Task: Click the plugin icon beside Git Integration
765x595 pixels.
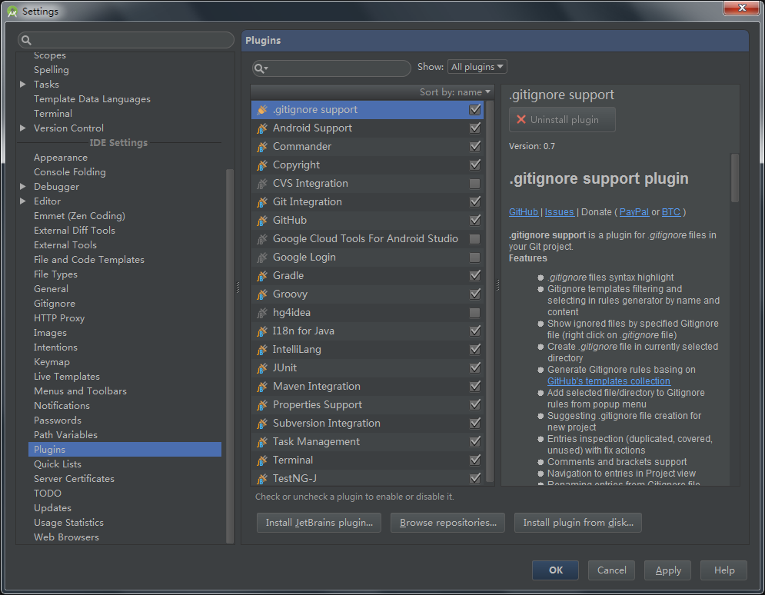Action: click(x=261, y=202)
